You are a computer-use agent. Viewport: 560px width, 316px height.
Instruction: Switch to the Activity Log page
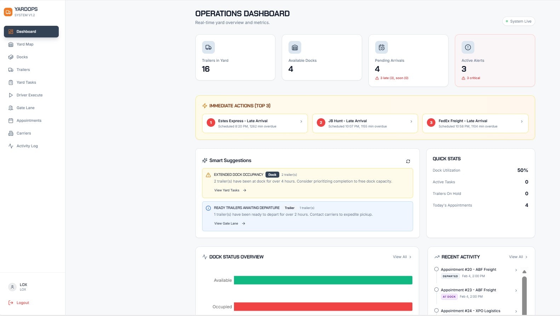click(31, 146)
